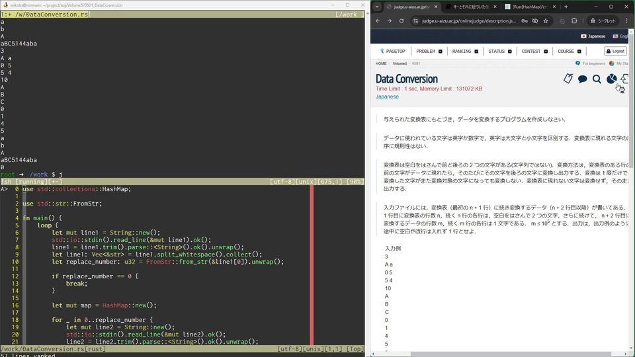Click the terminal window title bar penguin icon
This screenshot has width=635, height=357.
pyautogui.click(x=5, y=5)
